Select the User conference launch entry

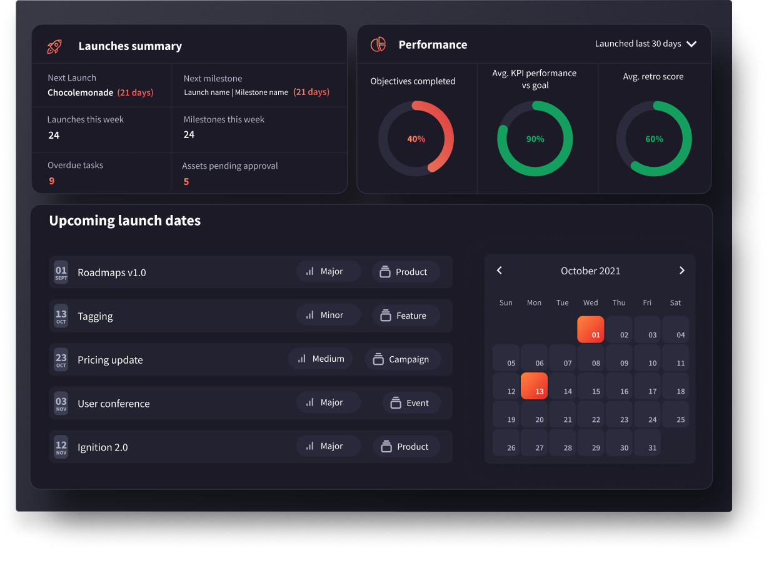[113, 403]
